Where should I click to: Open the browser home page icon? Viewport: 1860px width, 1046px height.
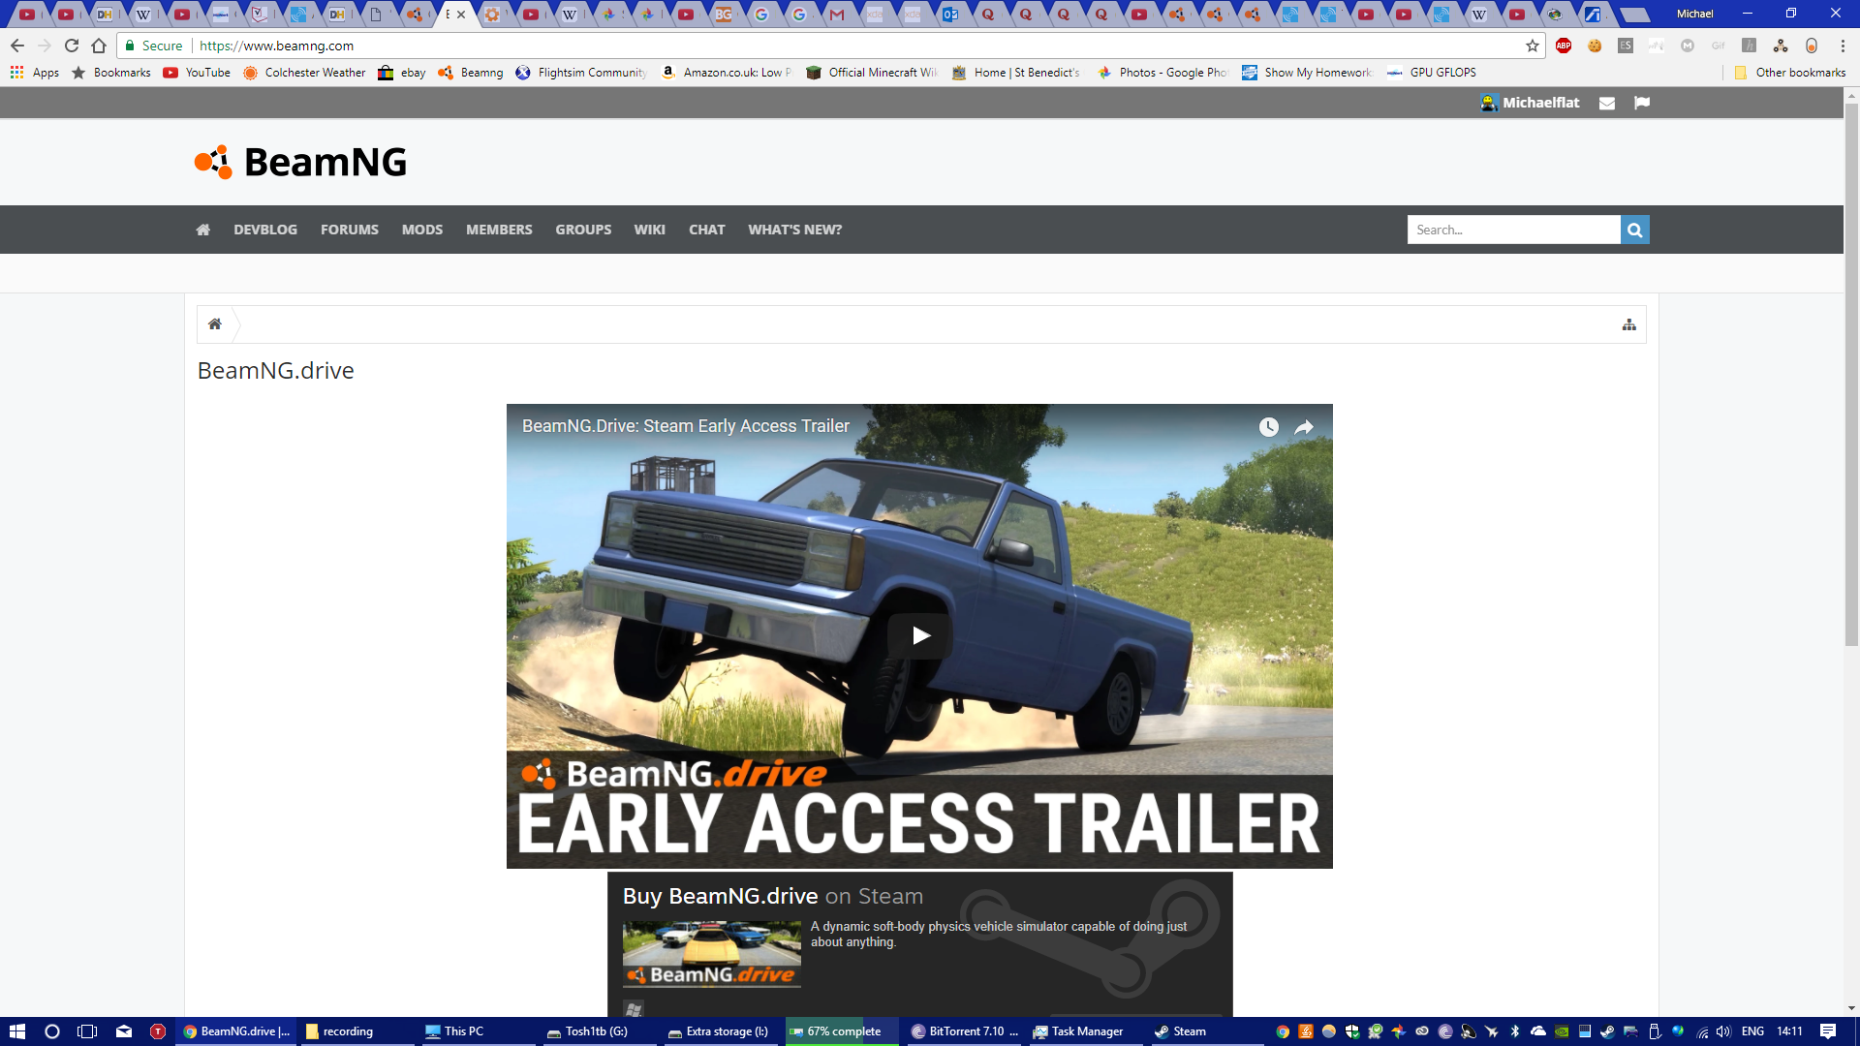[x=99, y=46]
